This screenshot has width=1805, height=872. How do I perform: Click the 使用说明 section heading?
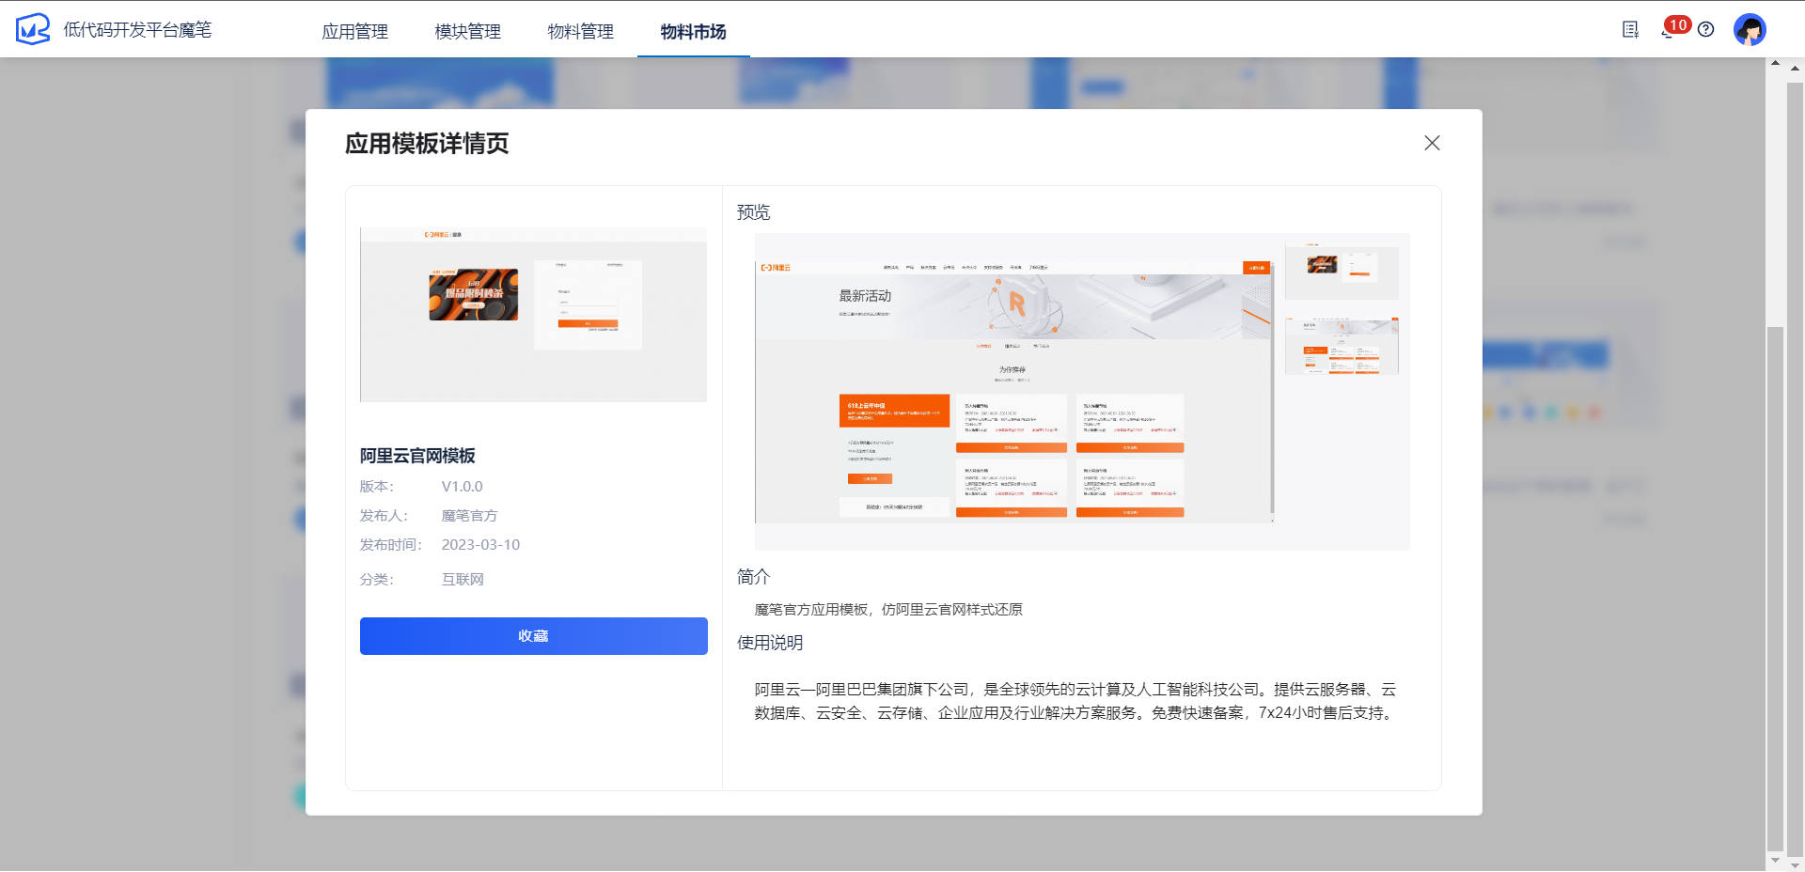click(770, 643)
